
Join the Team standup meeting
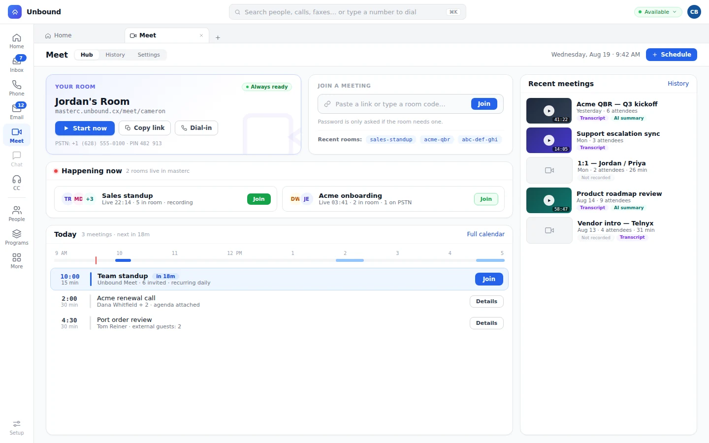(489, 279)
